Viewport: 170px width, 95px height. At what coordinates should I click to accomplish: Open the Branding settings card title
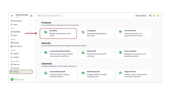click(53, 31)
